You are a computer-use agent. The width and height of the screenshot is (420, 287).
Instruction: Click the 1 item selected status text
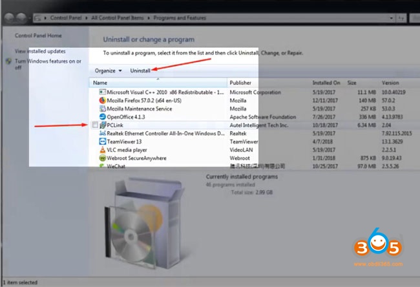(x=20, y=282)
